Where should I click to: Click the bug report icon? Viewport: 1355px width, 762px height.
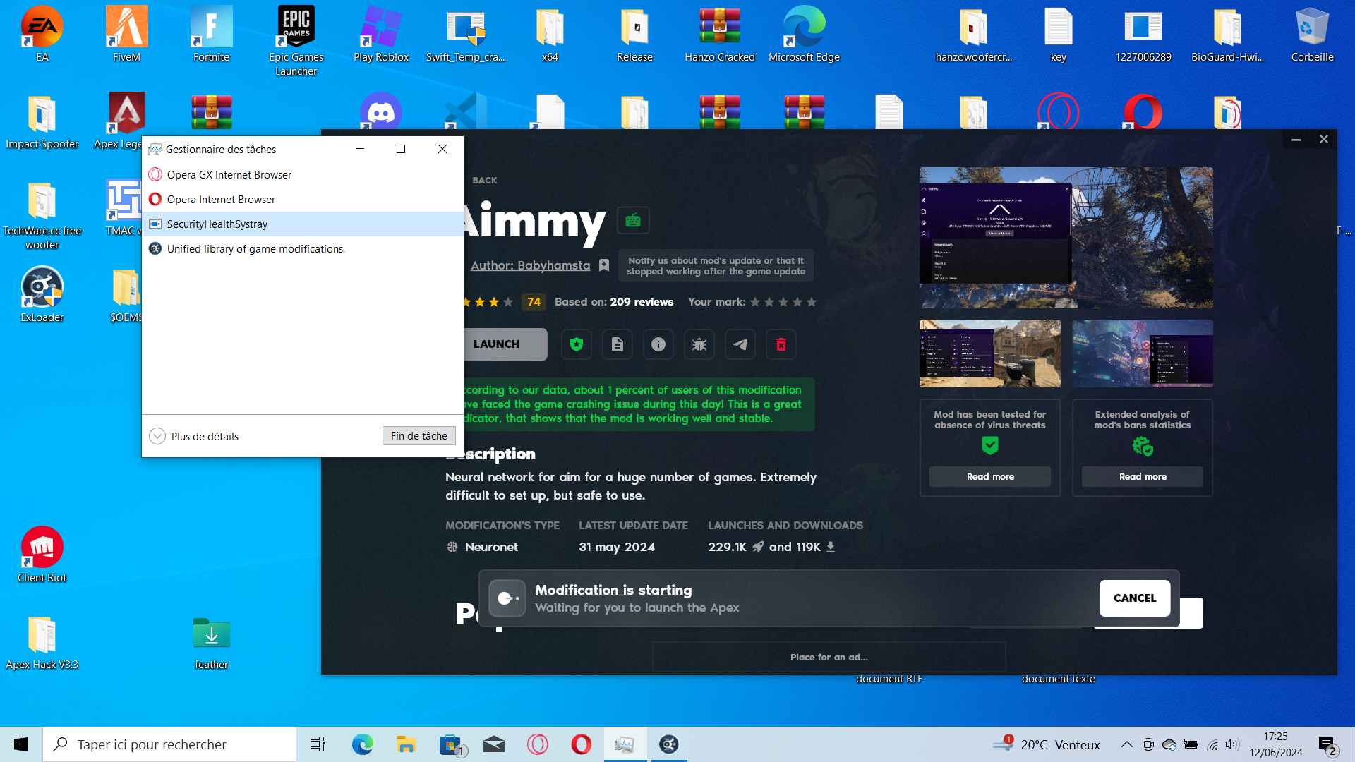(x=699, y=344)
